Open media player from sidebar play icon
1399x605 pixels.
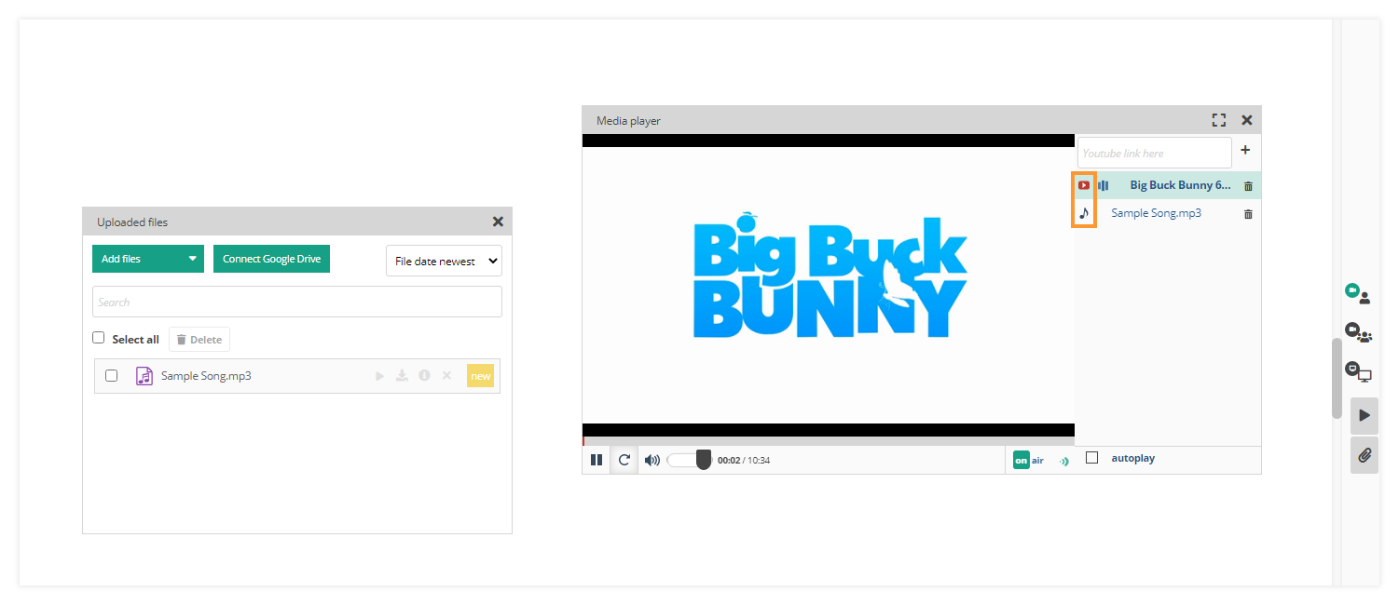click(x=1365, y=415)
